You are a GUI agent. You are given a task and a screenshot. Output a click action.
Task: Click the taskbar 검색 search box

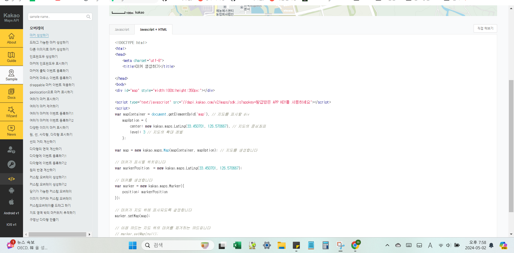pyautogui.click(x=178, y=245)
